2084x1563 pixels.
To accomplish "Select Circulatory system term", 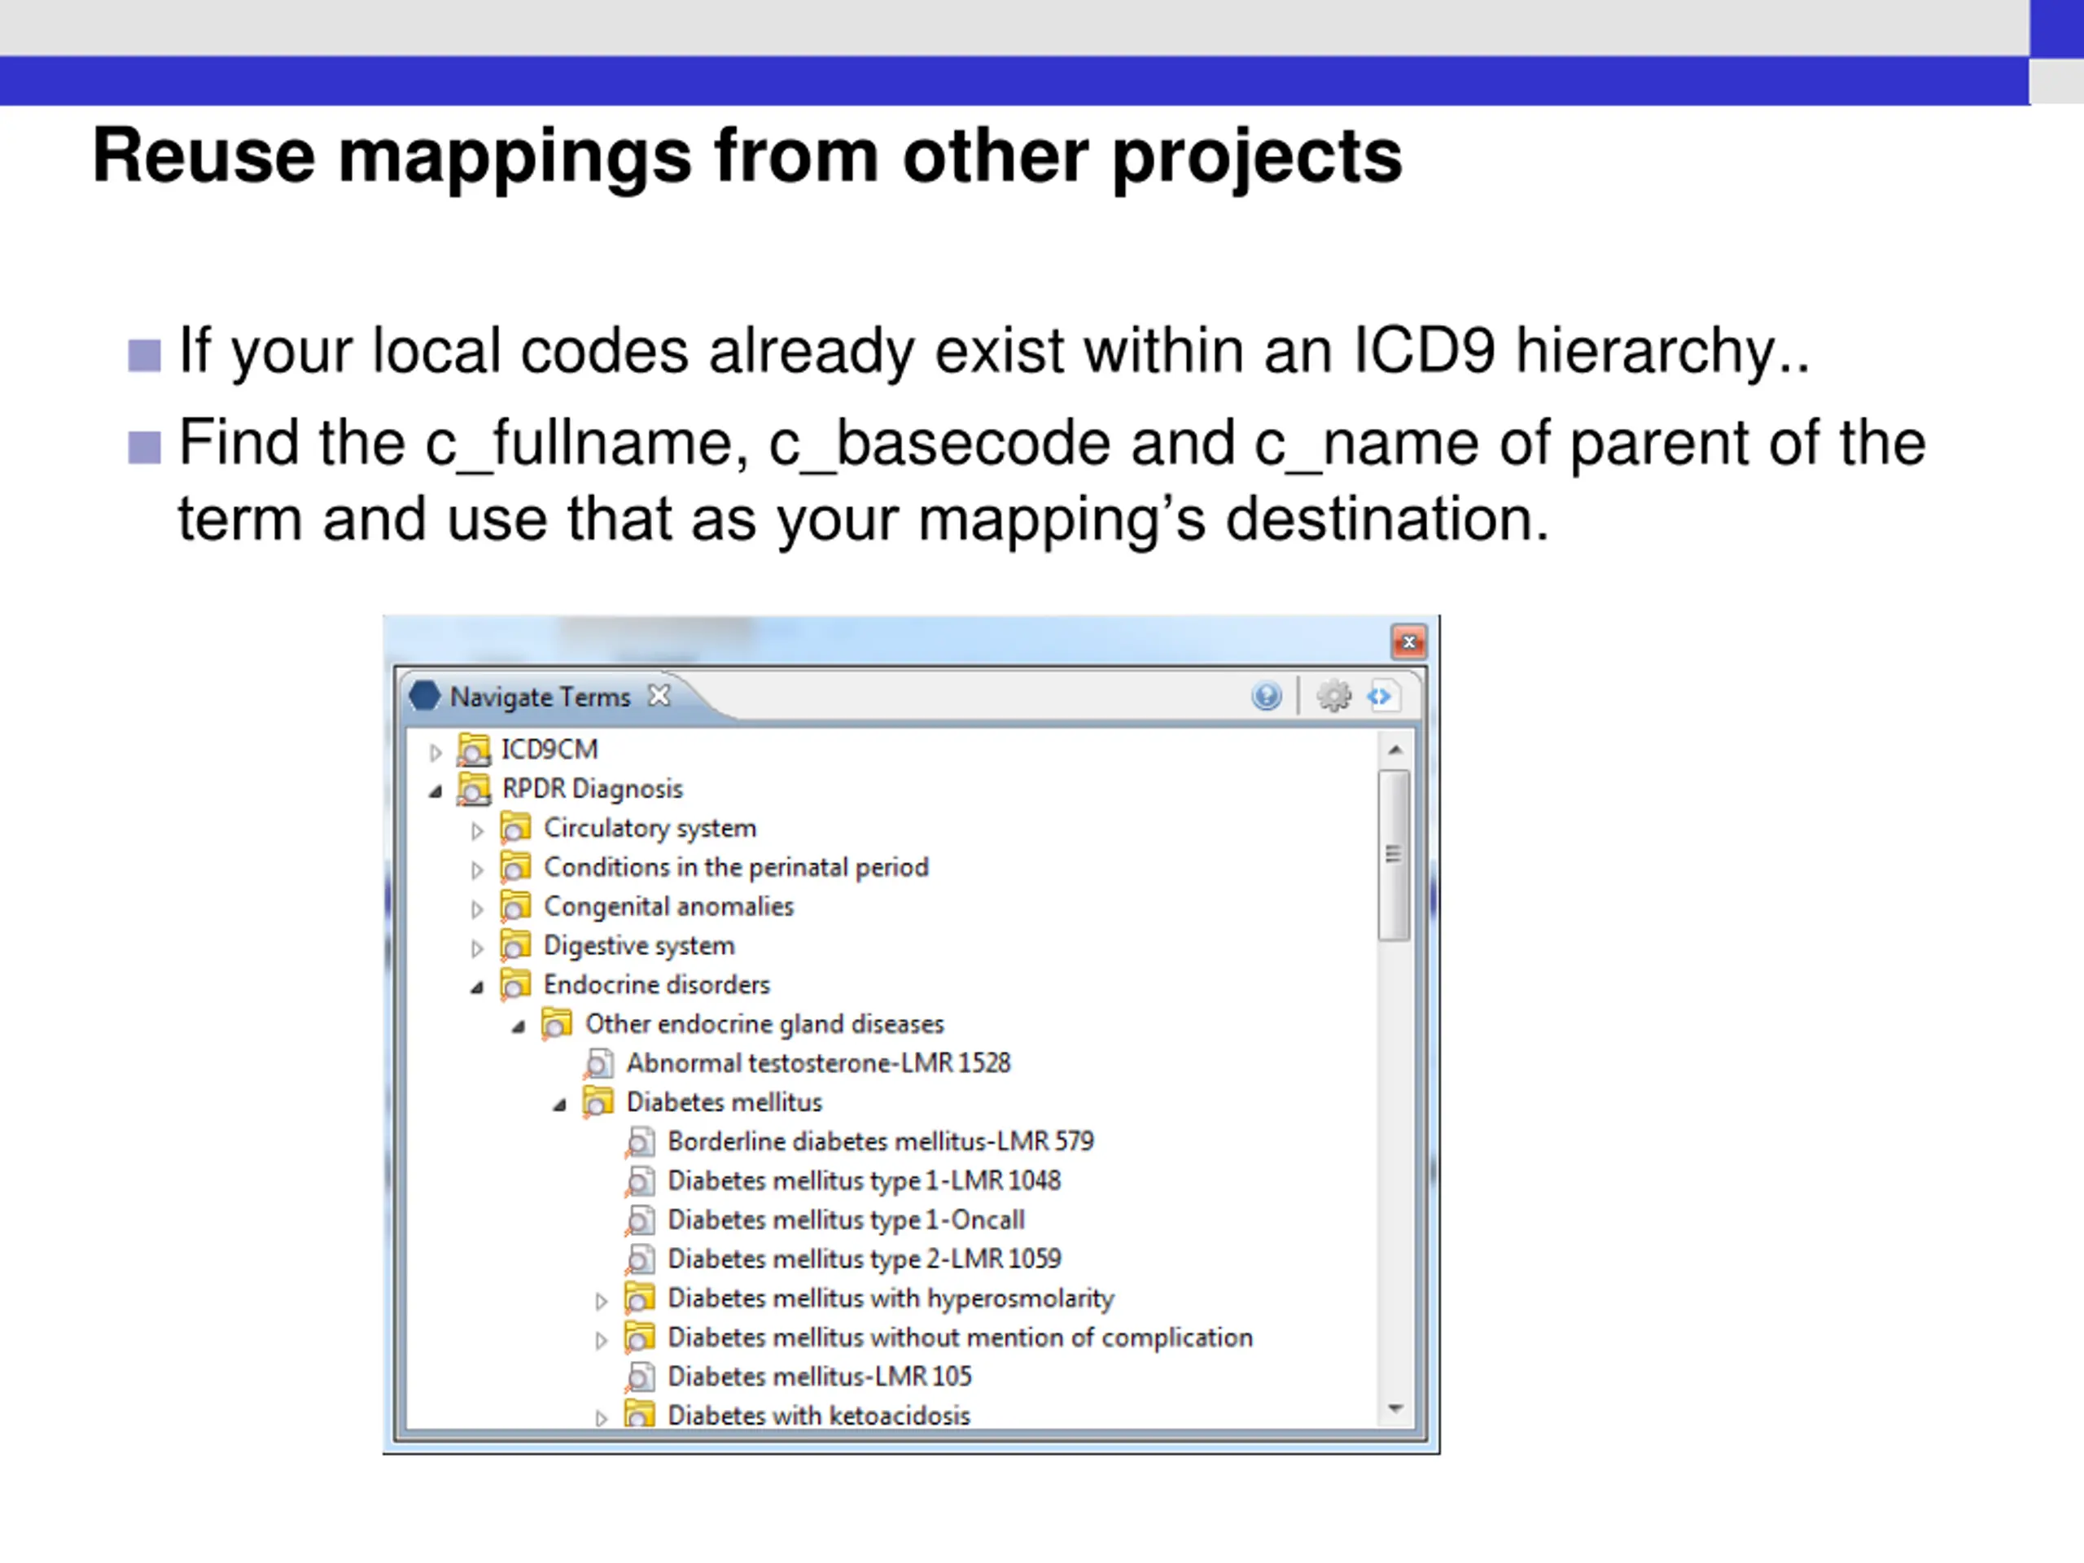I will click(650, 828).
